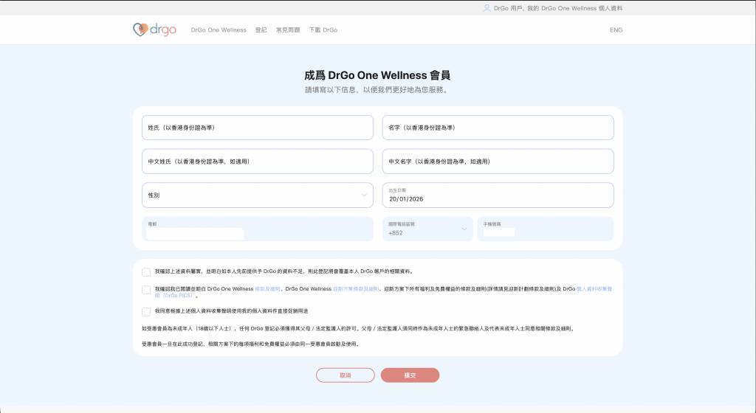
Task: Tick the checkbox confirming information is accurate
Action: click(x=146, y=271)
